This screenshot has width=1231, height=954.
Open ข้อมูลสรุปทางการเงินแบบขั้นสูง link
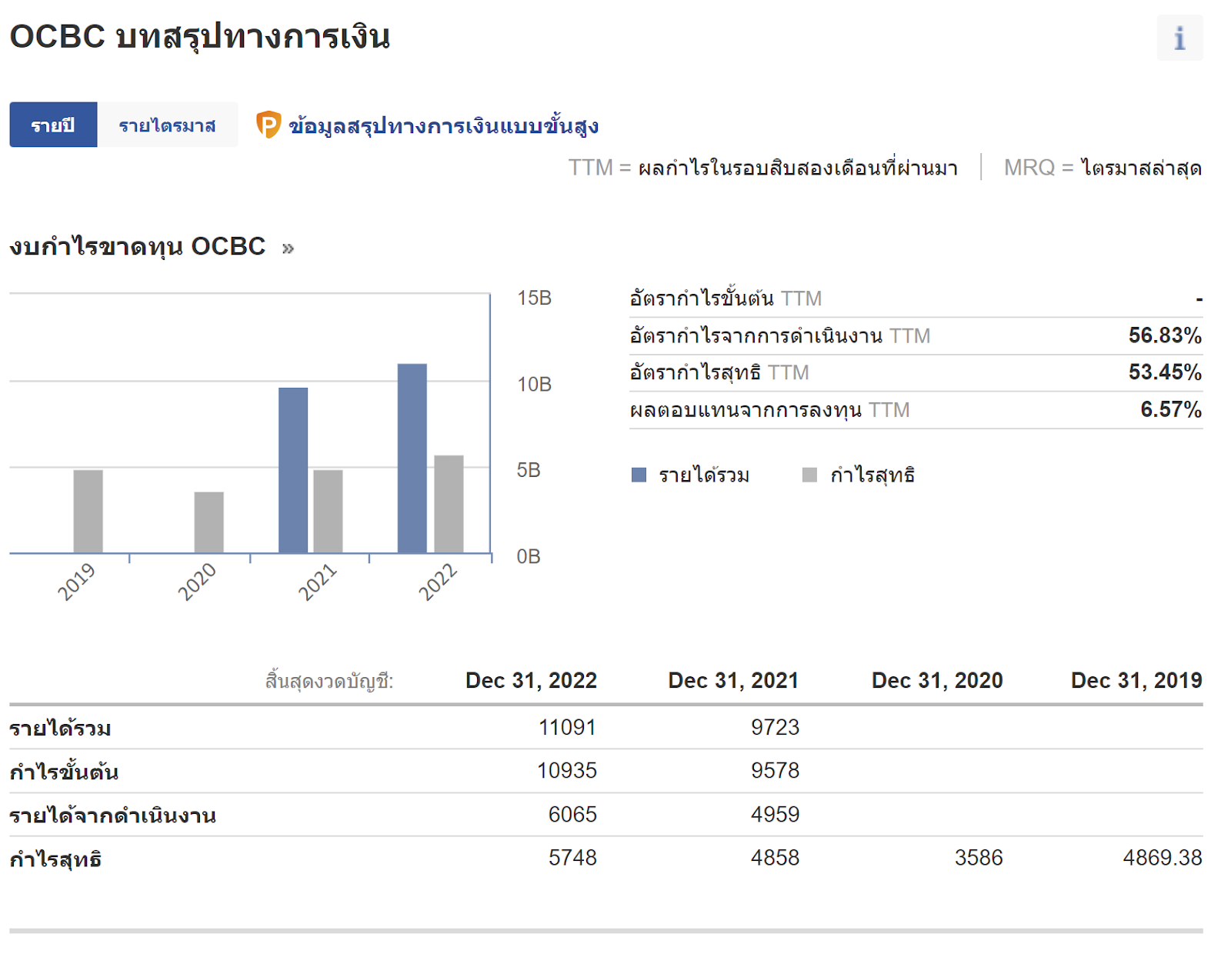[x=443, y=125]
